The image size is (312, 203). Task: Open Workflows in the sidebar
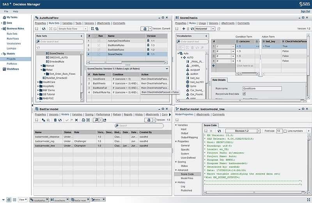(x=13, y=69)
